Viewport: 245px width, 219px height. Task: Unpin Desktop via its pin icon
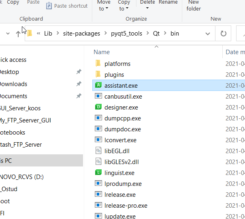79,72
